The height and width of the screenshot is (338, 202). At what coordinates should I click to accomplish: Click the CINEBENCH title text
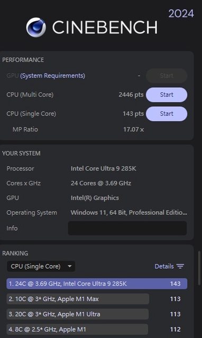point(105,27)
